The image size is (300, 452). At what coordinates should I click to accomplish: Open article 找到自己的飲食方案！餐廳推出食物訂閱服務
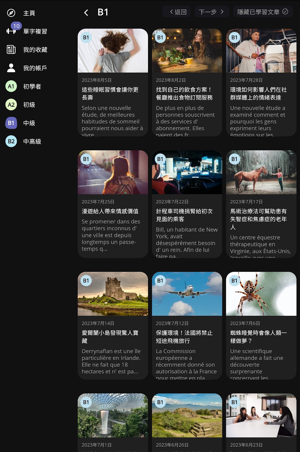click(184, 94)
